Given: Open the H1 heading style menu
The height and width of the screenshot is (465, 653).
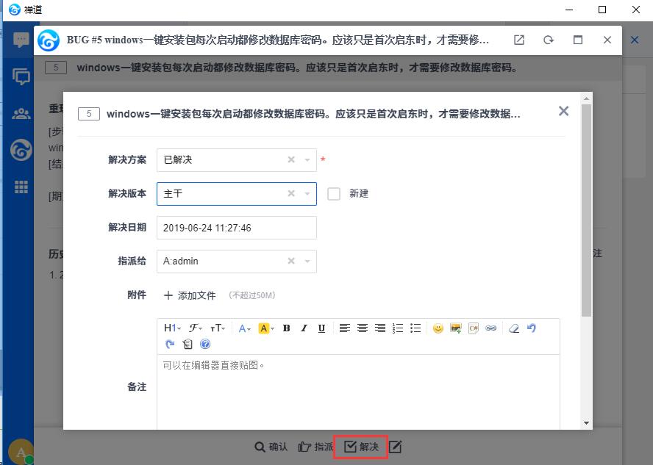Looking at the screenshot, I should (172, 328).
